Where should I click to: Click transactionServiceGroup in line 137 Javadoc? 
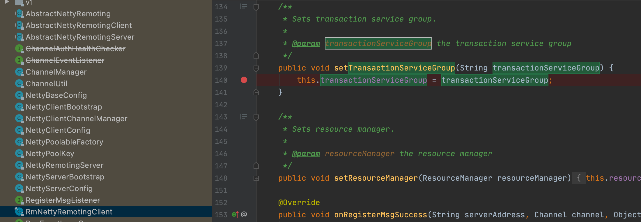click(x=378, y=43)
